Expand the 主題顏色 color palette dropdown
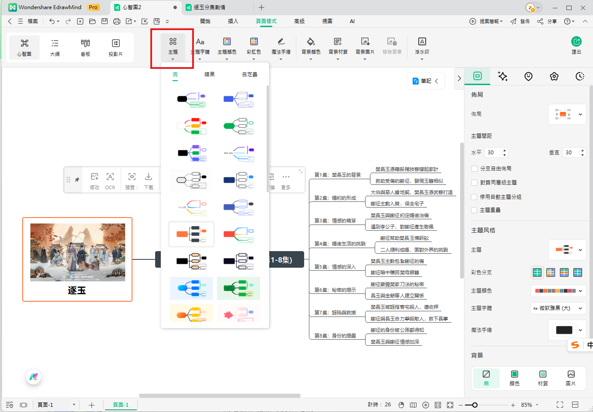 click(558, 291)
